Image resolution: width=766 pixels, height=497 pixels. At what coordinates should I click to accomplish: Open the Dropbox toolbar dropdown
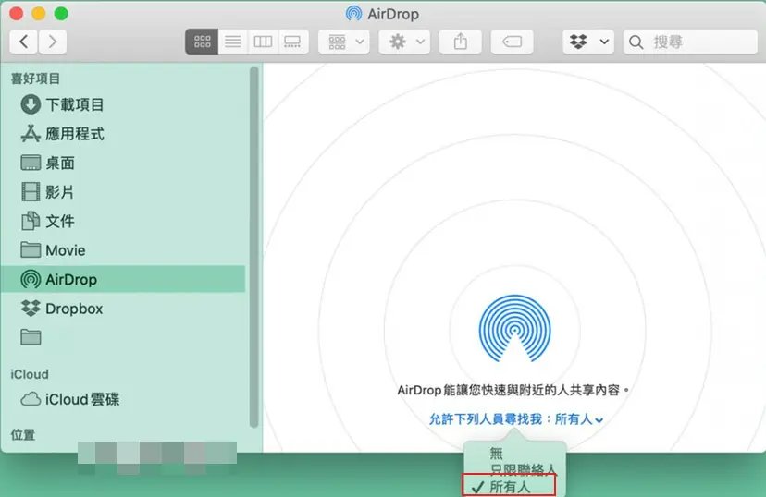588,42
